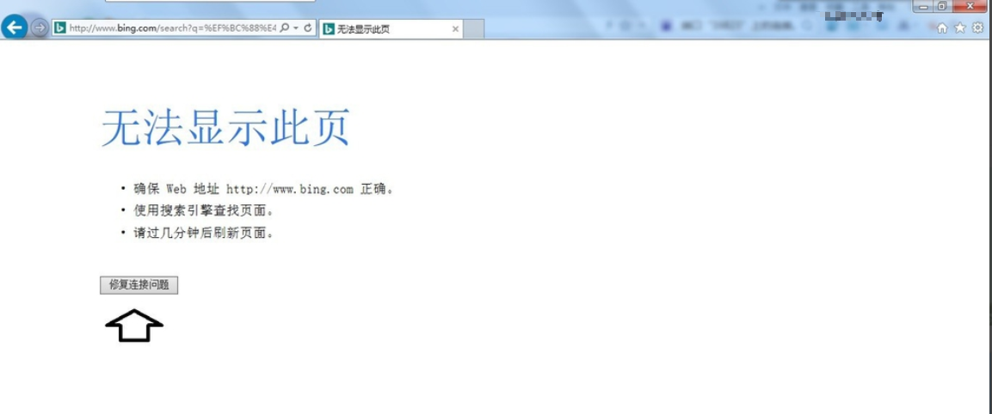Viewport: 992px width, 414px height.
Task: Go back with the blue Back arrow
Action: click(x=14, y=27)
